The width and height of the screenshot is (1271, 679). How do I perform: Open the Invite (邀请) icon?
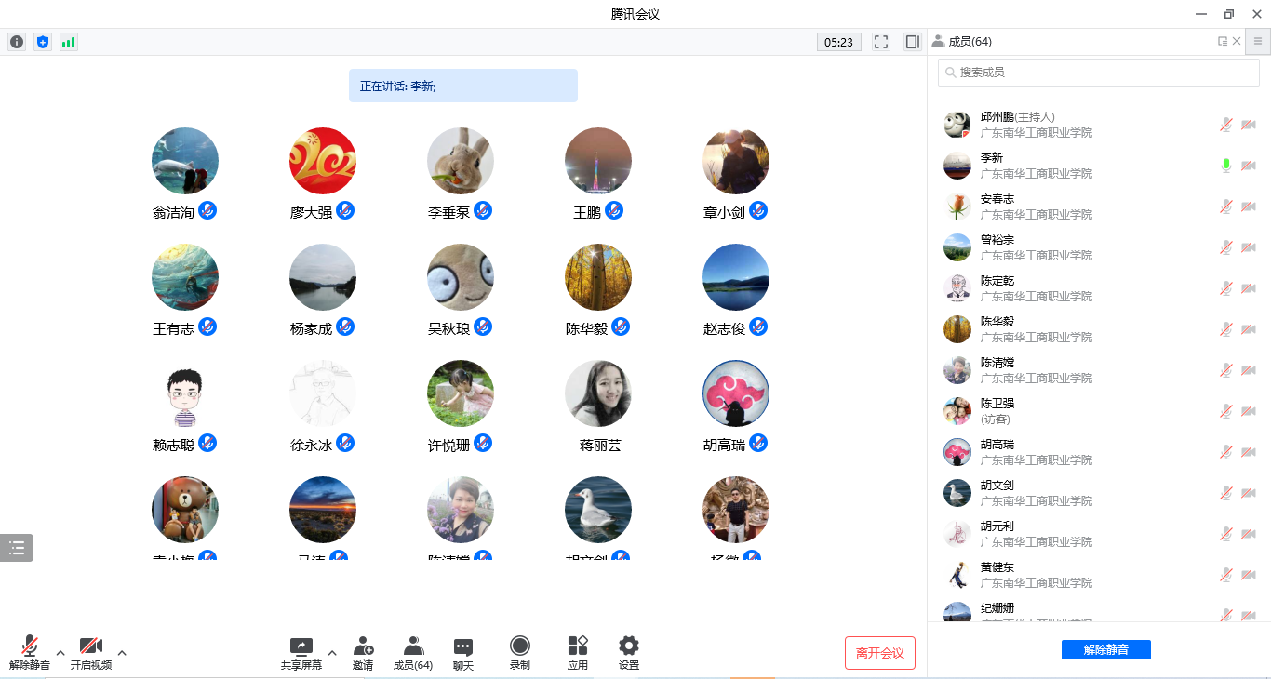click(x=363, y=652)
